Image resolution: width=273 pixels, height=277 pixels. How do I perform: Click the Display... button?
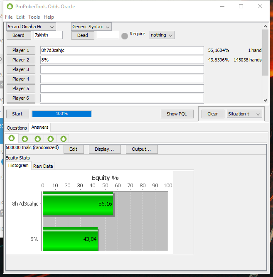(105, 149)
